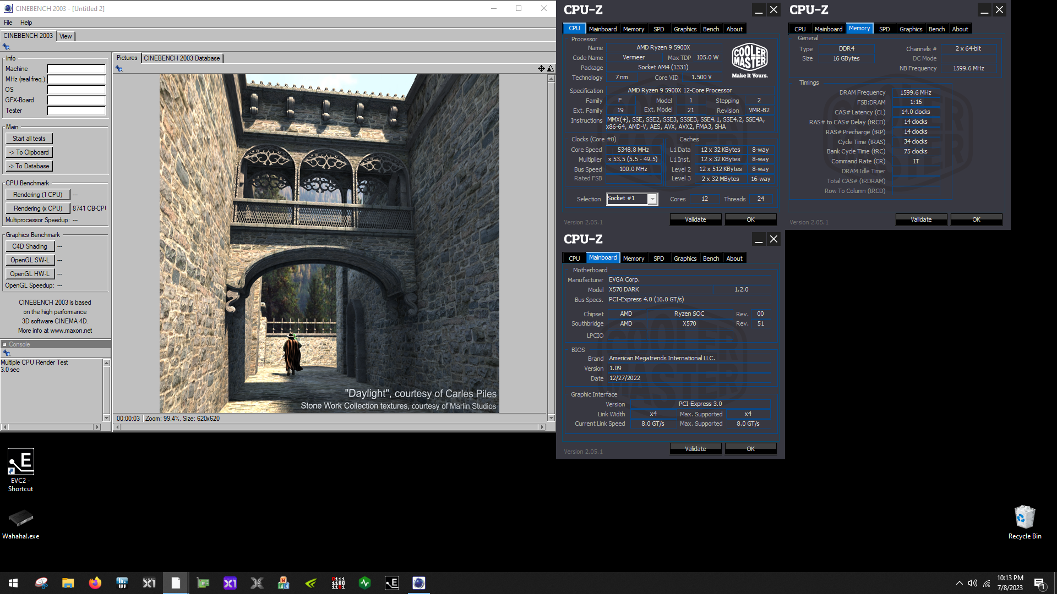This screenshot has width=1057, height=594.
Task: Click OK in the CPU-Z Memory window
Action: tap(976, 219)
